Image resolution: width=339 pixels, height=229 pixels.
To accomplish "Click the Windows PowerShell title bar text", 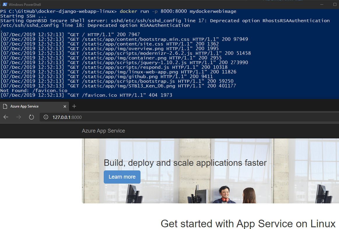I will point(24,4).
